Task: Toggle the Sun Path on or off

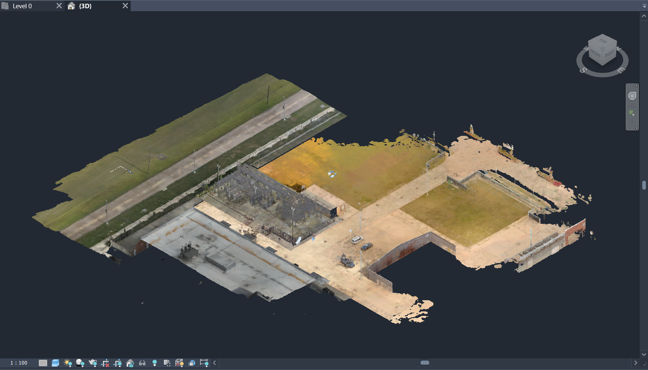Action: click(68, 363)
